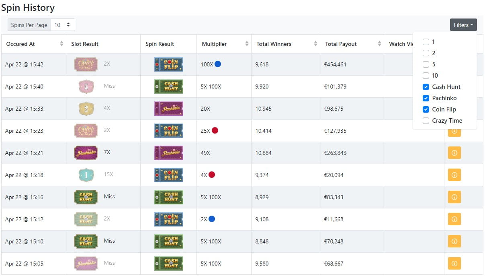Click the info icon on 15:16 row
Screen dimensions: 485x276
tap(454, 197)
